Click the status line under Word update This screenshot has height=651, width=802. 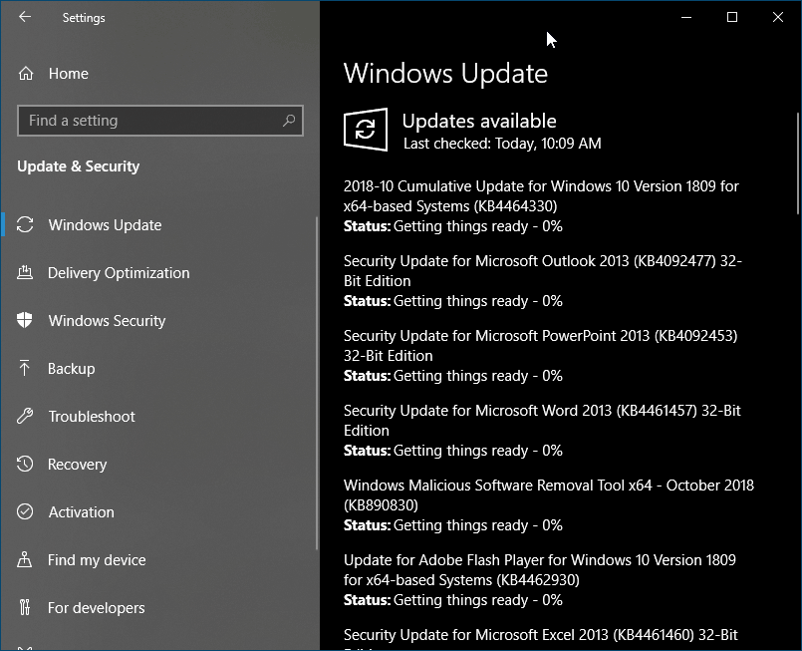click(452, 451)
